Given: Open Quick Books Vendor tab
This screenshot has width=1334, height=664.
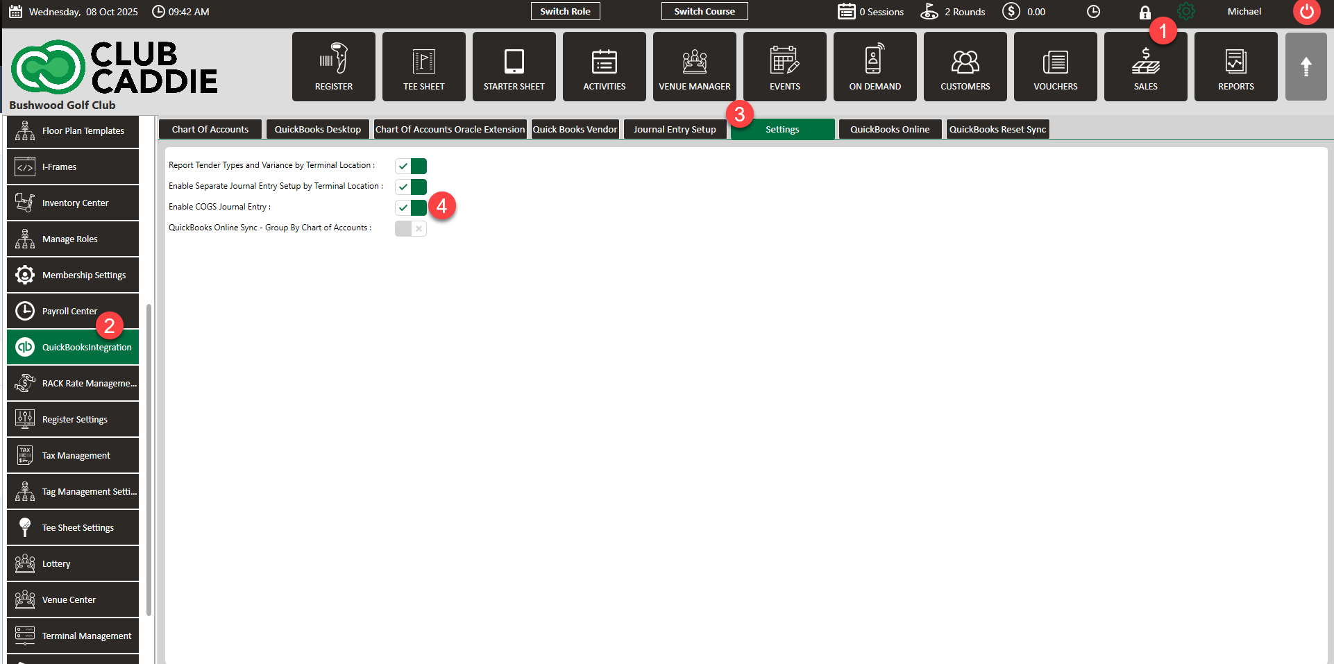Looking at the screenshot, I should point(575,129).
